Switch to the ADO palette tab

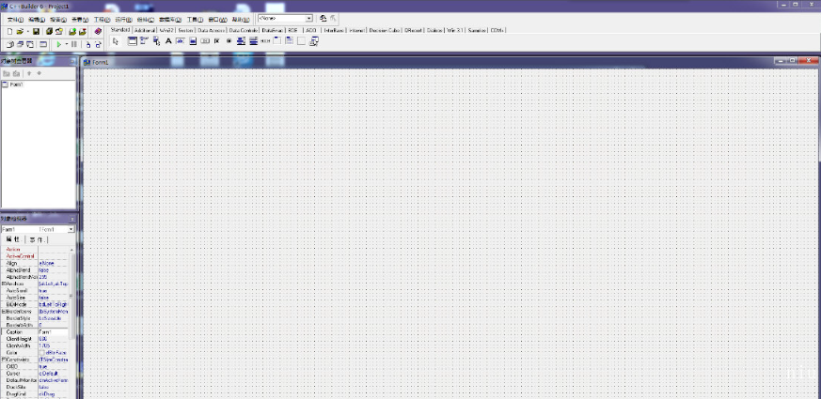[310, 30]
